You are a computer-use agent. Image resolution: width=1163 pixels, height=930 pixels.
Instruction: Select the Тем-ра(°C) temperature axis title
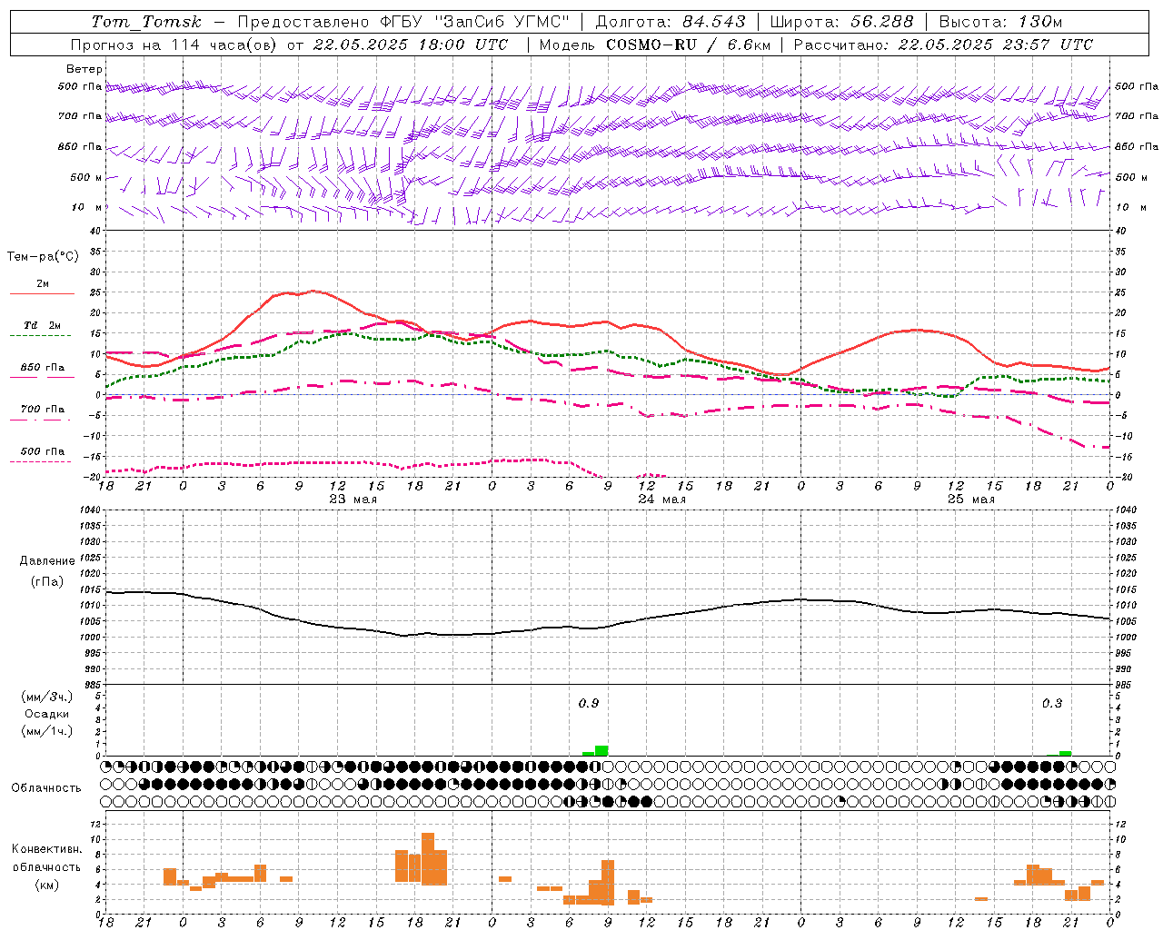pyautogui.click(x=43, y=257)
